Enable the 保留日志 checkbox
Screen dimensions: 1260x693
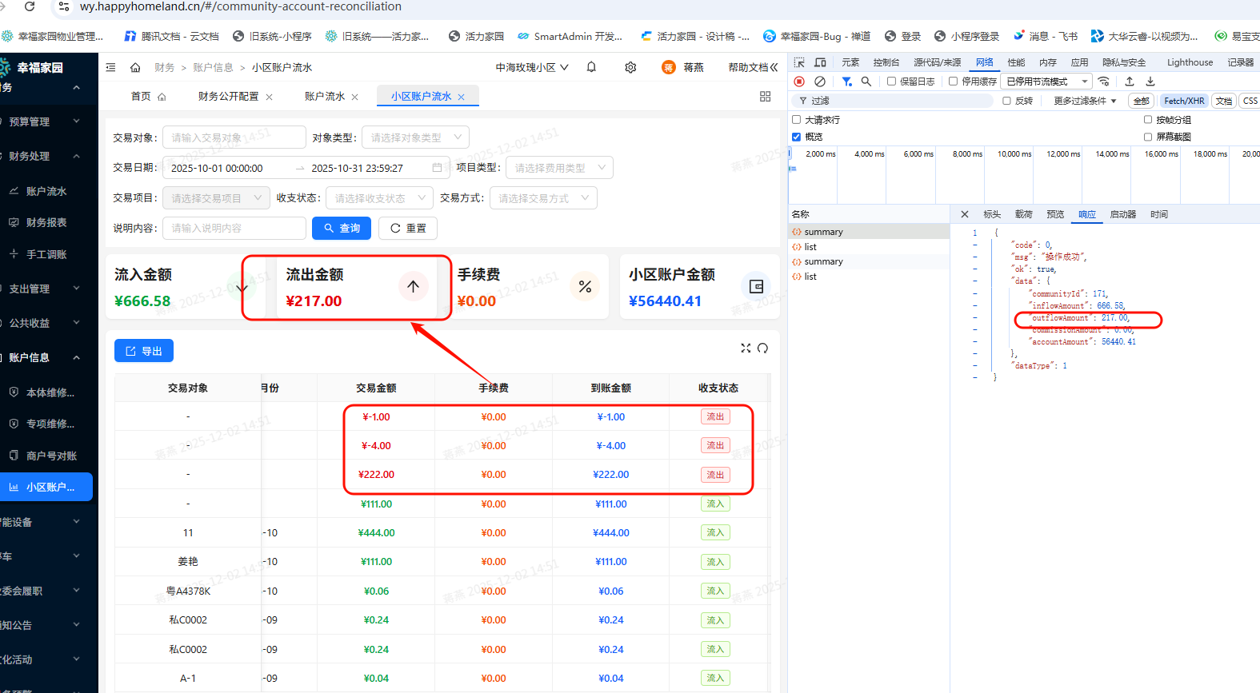coord(891,82)
